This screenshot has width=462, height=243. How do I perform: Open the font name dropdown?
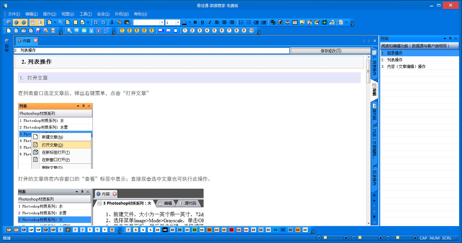pyautogui.click(x=162, y=22)
